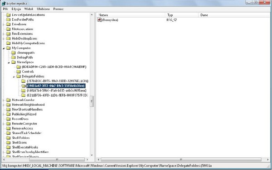The width and height of the screenshot is (272, 170).
Task: Click the folder icon of NetworkNeighborhood
Action: [x=8, y=104]
